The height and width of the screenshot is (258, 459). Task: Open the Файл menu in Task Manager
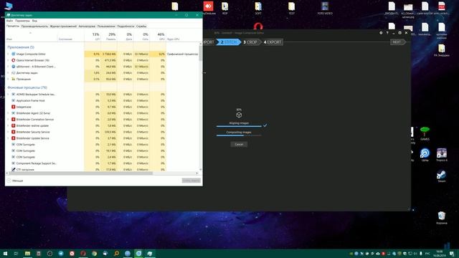tap(9, 21)
